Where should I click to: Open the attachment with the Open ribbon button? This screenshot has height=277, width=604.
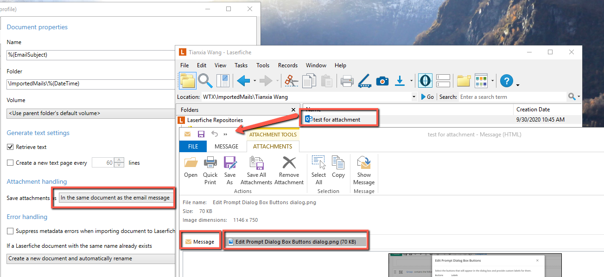point(191,167)
